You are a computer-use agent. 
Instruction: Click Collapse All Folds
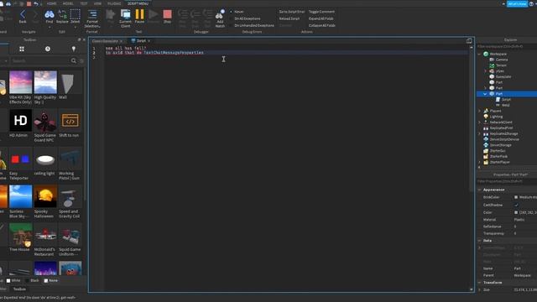(x=321, y=25)
